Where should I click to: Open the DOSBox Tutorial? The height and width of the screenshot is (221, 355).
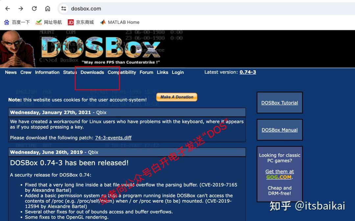pyautogui.click(x=279, y=102)
